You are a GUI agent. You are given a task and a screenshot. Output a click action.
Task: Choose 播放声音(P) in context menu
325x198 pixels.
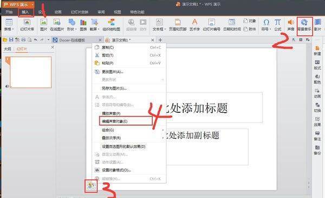pos(129,113)
